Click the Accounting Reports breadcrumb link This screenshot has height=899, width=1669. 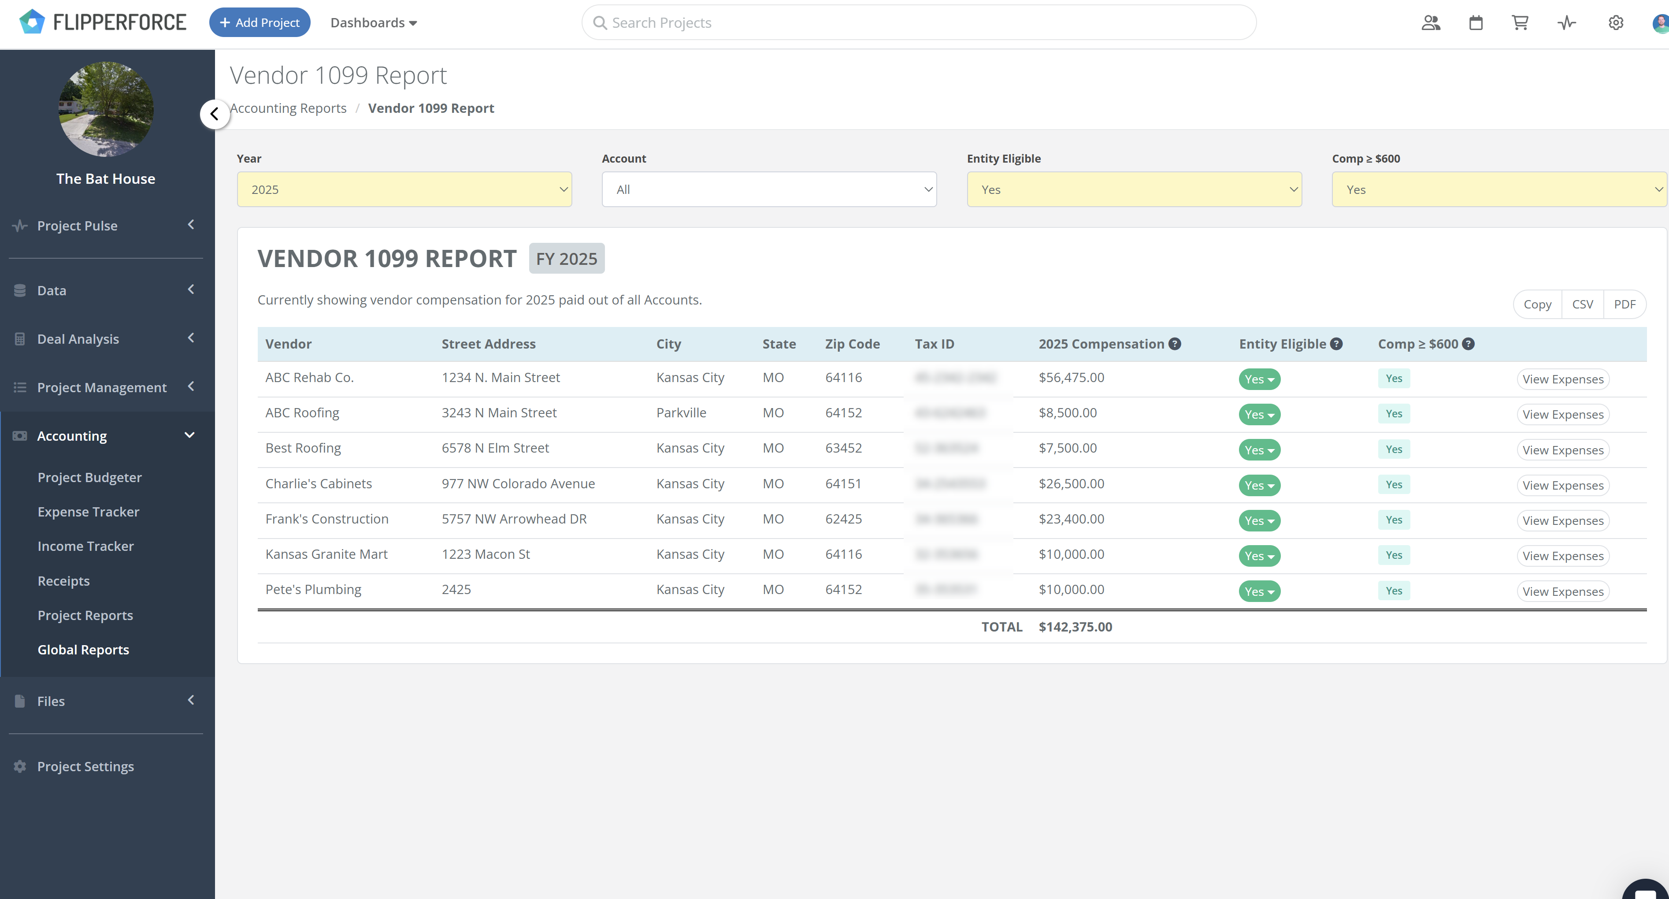[288, 108]
